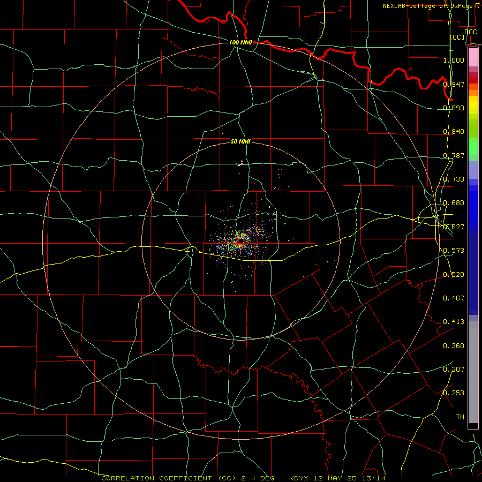Click the DCC legend heading
The height and width of the screenshot is (482, 482).
coord(470,32)
